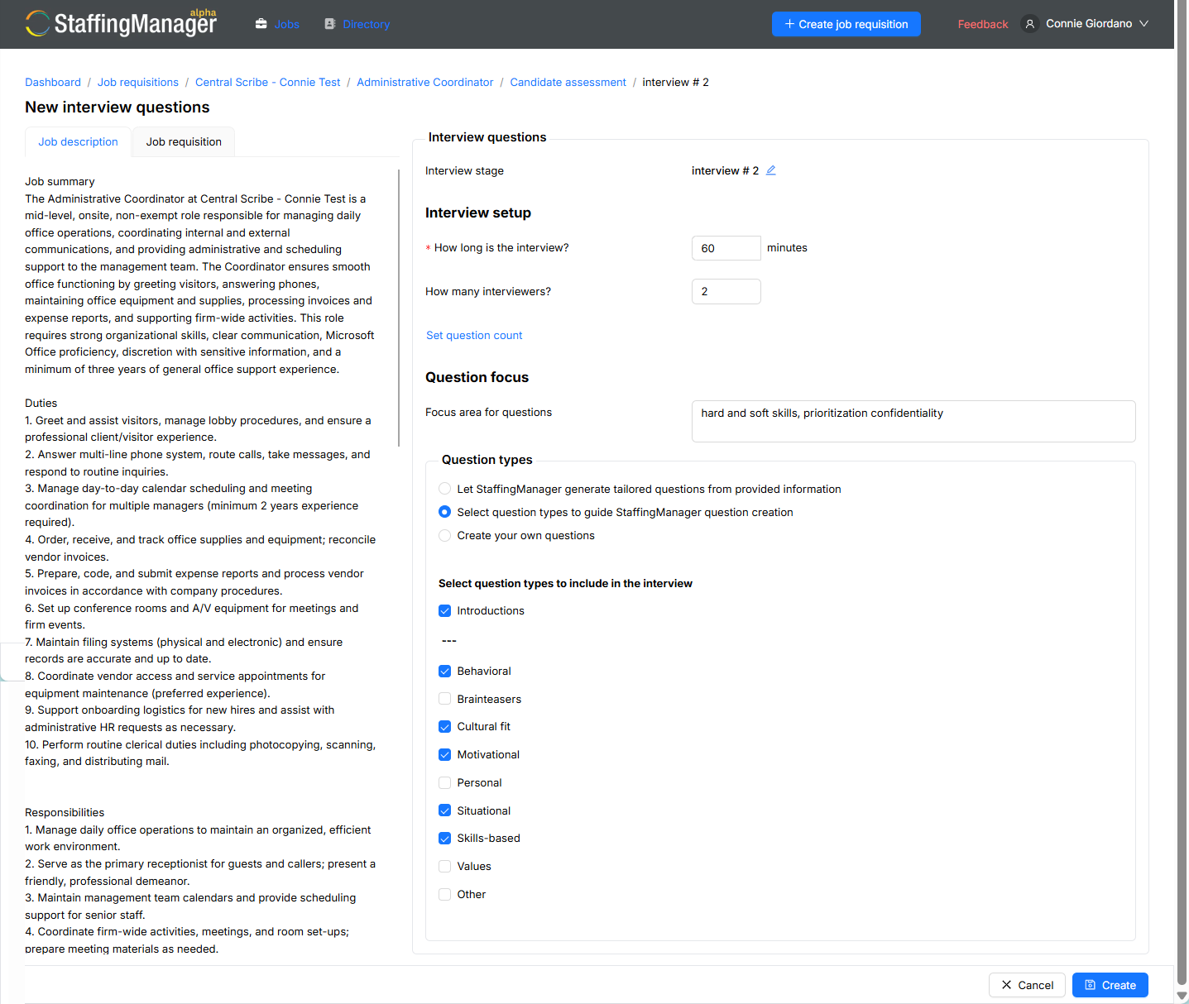The height and width of the screenshot is (1004, 1189).
Task: Click the Directory book icon
Action: pos(330,24)
